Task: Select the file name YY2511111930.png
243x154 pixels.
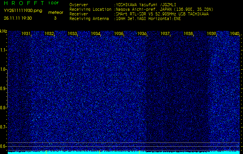Action: [23, 11]
